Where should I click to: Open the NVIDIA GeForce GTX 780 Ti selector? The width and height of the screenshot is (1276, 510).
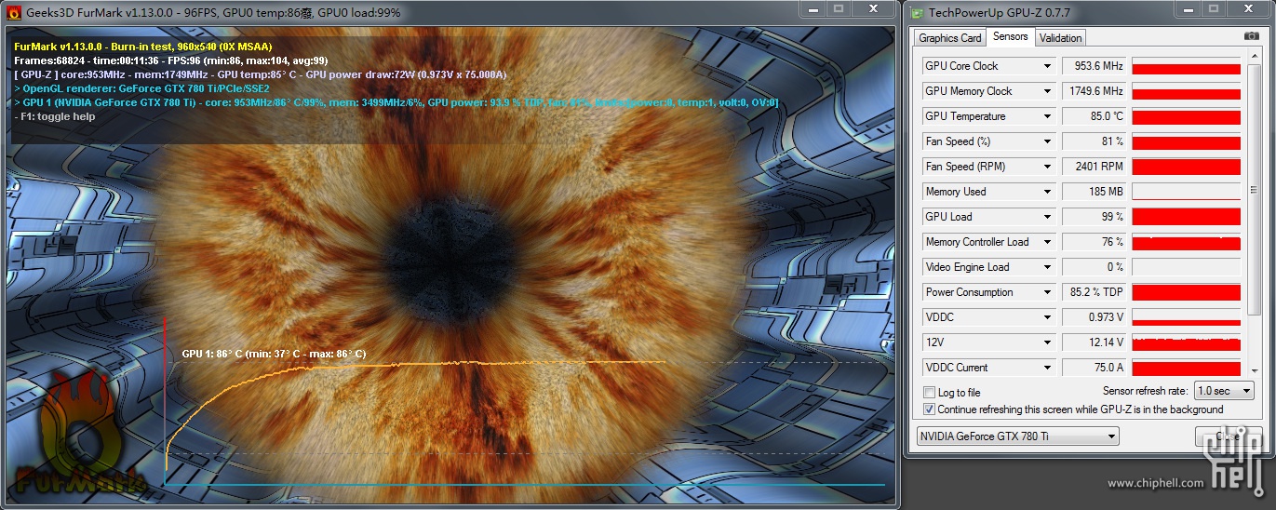click(x=1017, y=436)
